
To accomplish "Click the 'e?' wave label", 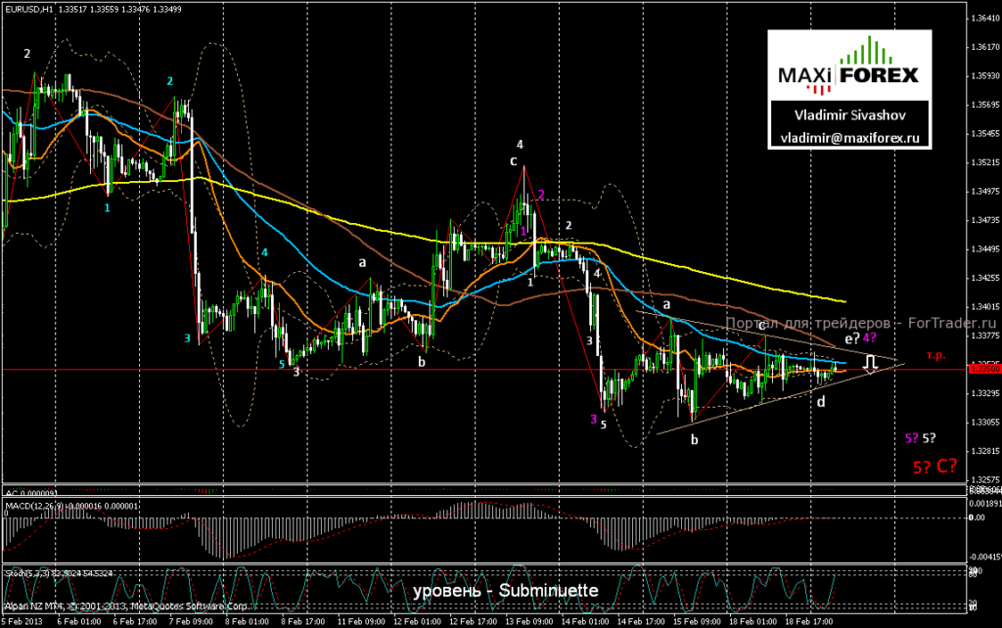I will click(852, 338).
